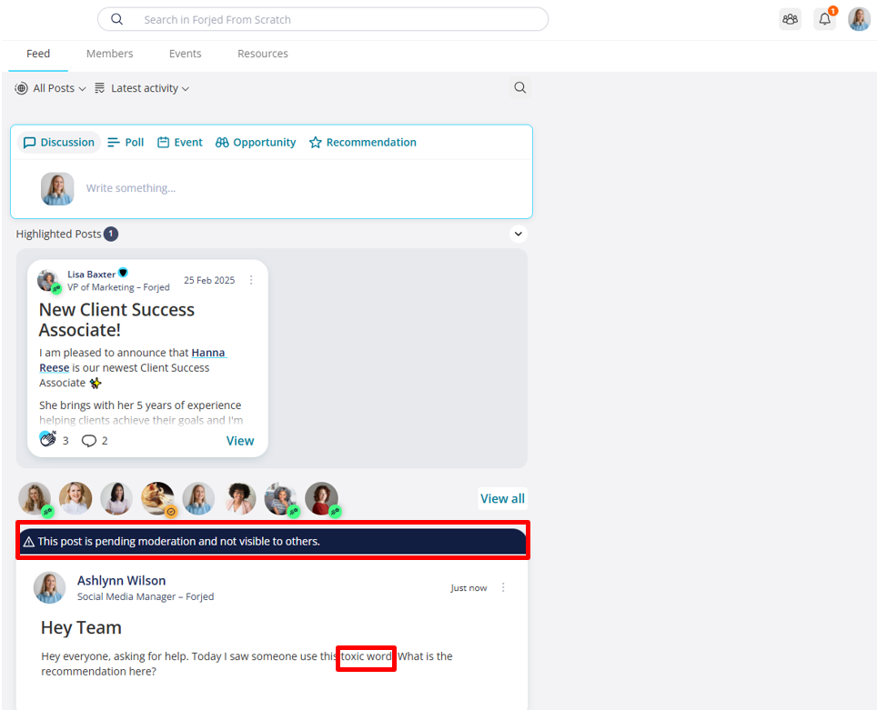This screenshot has width=877, height=710.
Task: Select the Discussion post type
Action: click(x=59, y=143)
